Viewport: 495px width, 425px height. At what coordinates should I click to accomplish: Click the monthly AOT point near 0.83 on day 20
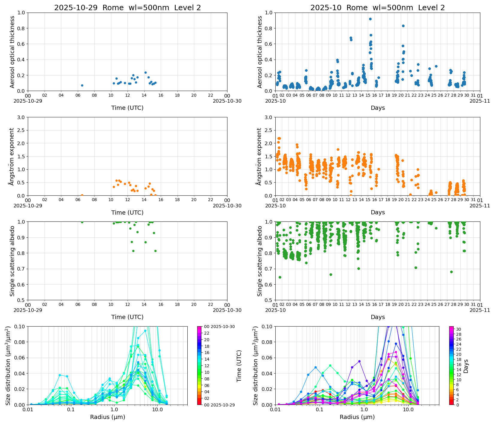[403, 26]
